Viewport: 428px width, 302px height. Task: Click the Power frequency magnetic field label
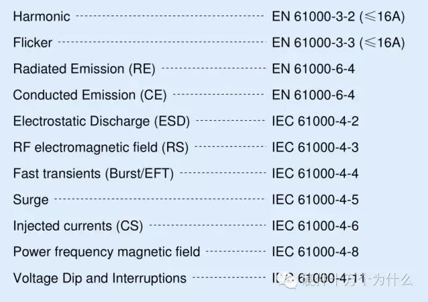coord(106,252)
